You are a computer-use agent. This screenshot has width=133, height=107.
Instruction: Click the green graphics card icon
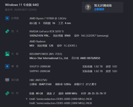(x=7, y=31)
